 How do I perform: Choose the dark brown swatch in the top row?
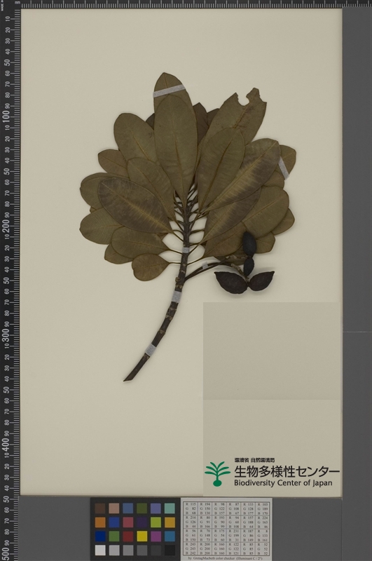(100, 508)
